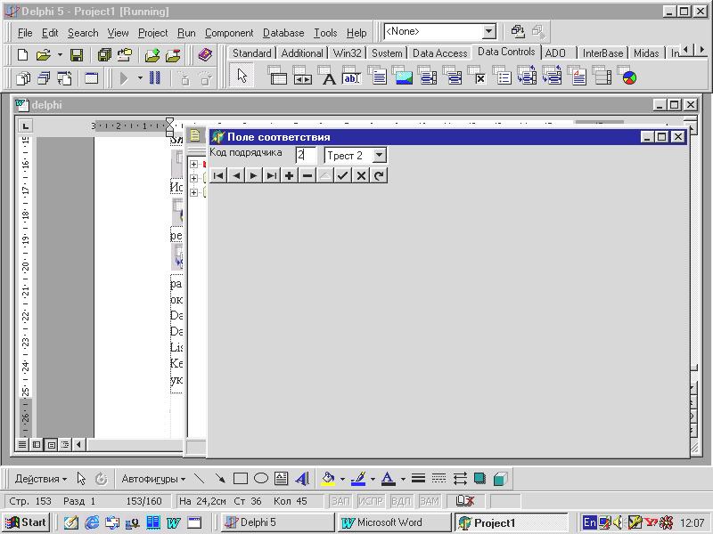This screenshot has width=713, height=534.
Task: Go to next record in navigator
Action: (254, 175)
